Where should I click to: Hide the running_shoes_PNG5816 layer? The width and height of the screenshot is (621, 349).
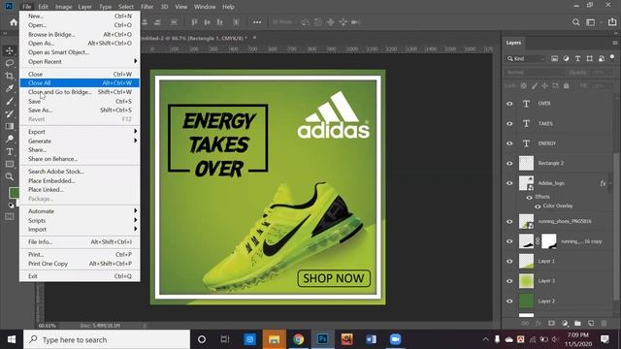[x=509, y=222]
